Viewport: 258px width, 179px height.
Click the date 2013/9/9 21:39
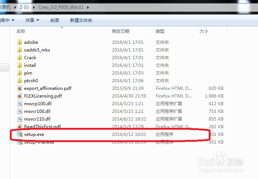pyautogui.click(x=128, y=88)
